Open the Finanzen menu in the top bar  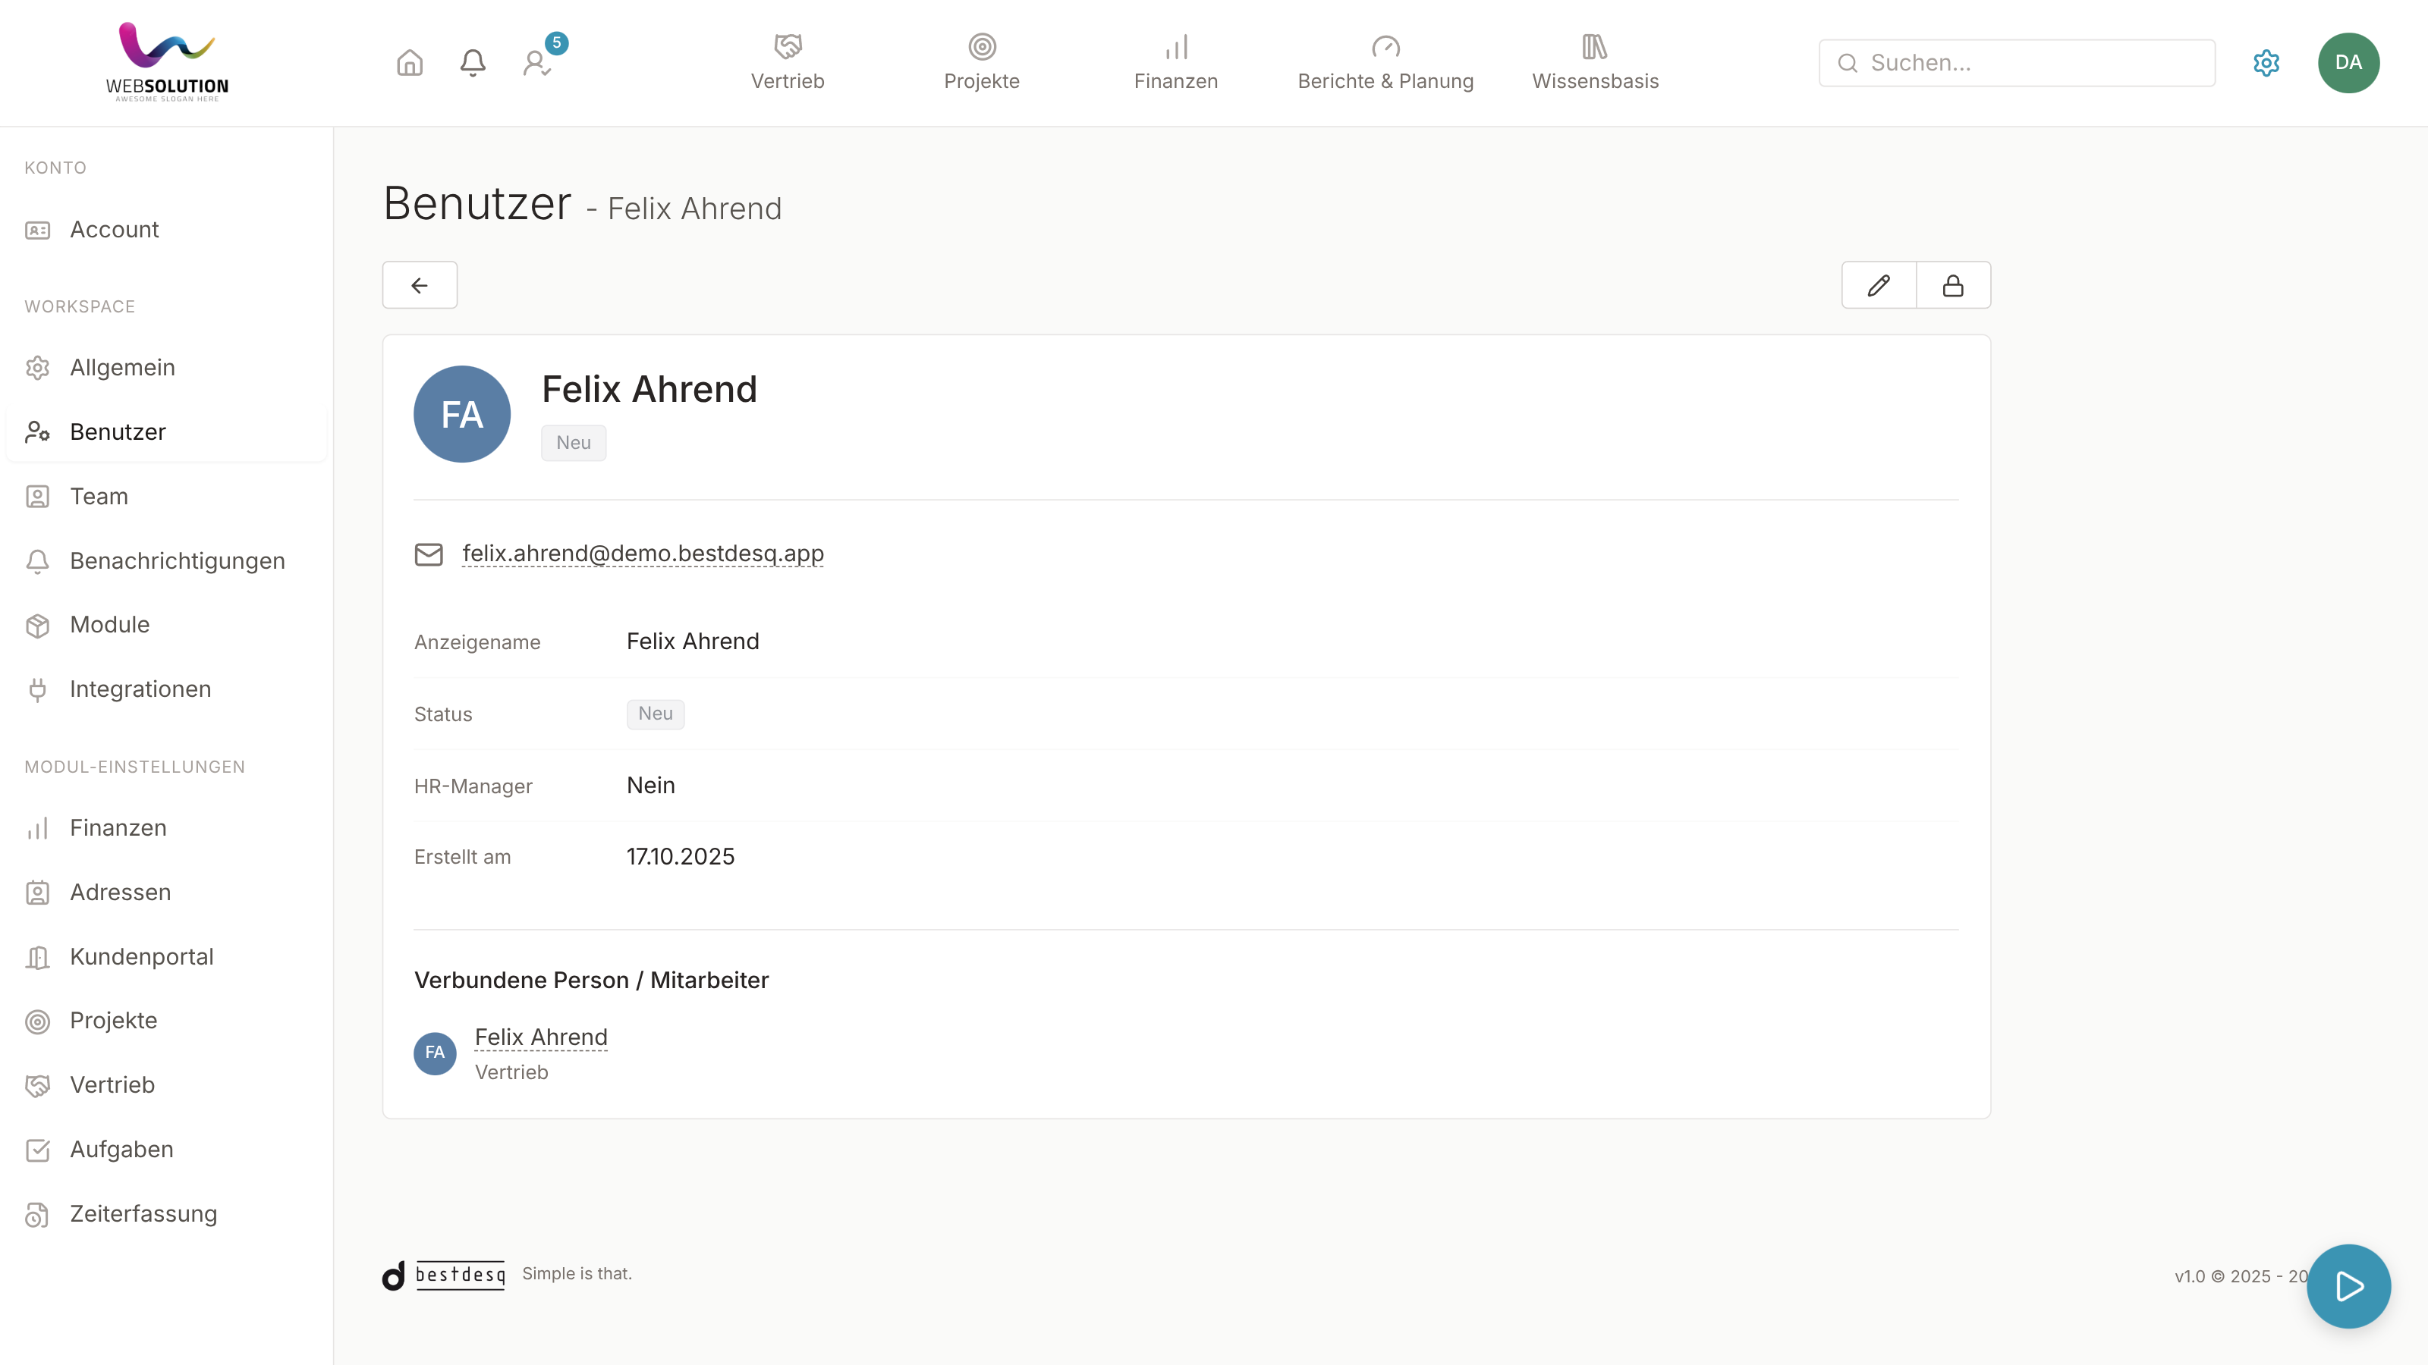click(x=1175, y=62)
